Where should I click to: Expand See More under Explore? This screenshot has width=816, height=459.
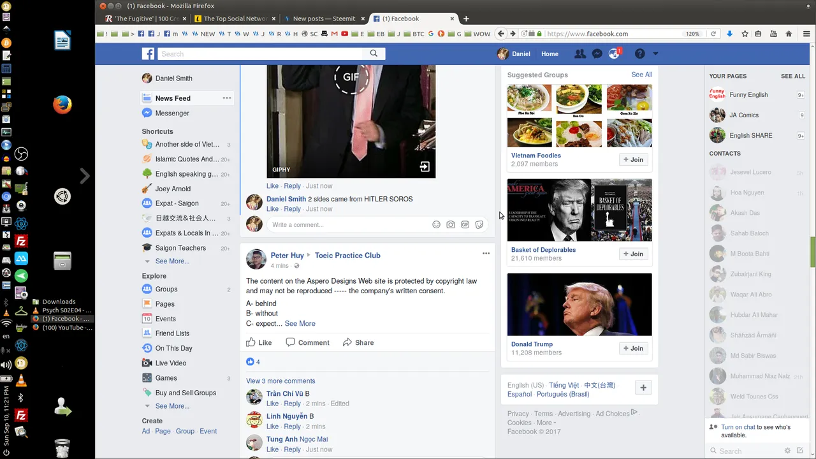pyautogui.click(x=172, y=406)
